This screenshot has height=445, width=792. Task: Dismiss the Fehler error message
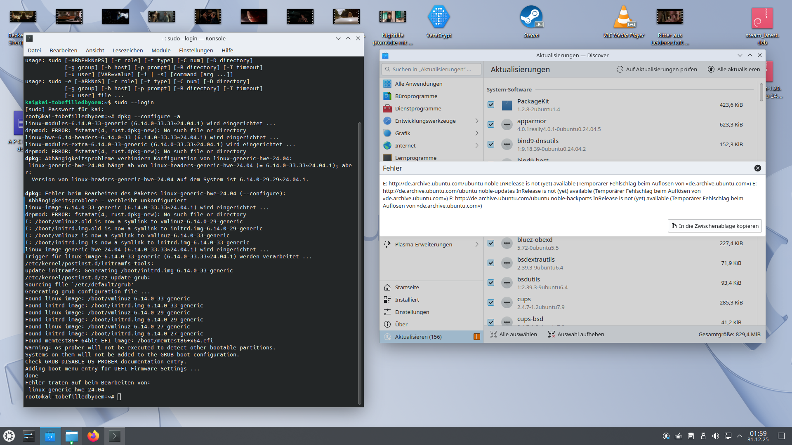[757, 168]
